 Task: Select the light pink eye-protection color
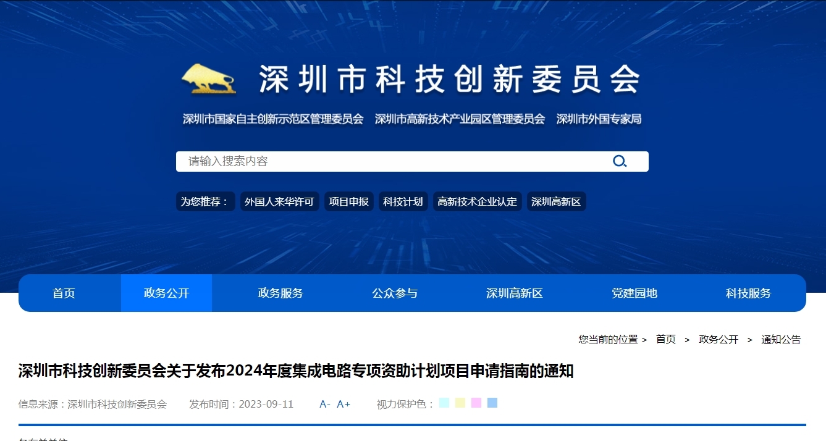(476, 403)
